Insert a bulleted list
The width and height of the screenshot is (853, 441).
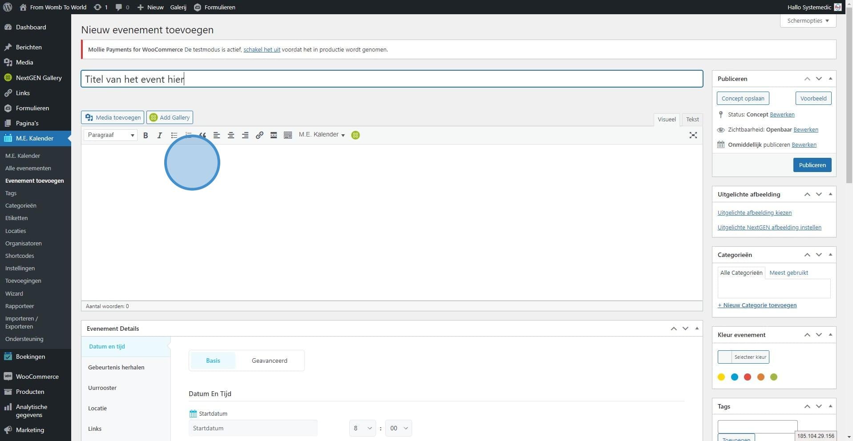(174, 135)
